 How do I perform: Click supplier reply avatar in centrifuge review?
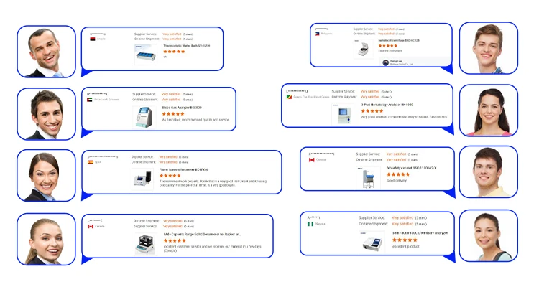(386, 62)
